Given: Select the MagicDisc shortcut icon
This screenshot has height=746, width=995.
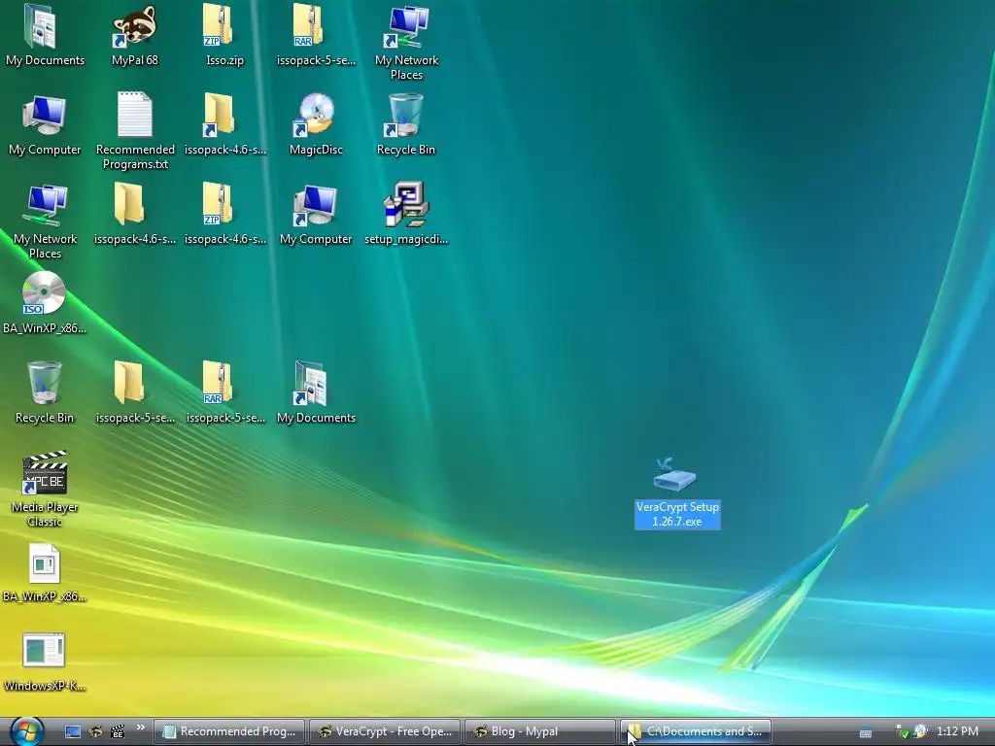Looking at the screenshot, I should click(316, 125).
